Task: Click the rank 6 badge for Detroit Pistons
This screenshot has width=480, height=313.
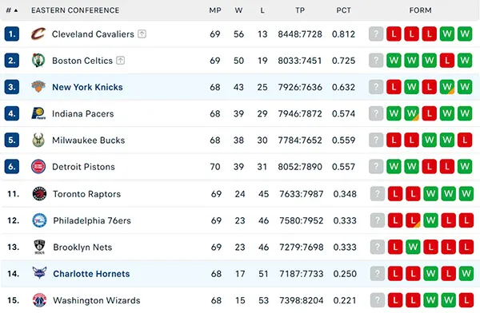Action: pos(12,167)
